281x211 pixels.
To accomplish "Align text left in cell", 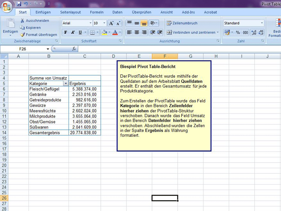I will pos(129,32).
